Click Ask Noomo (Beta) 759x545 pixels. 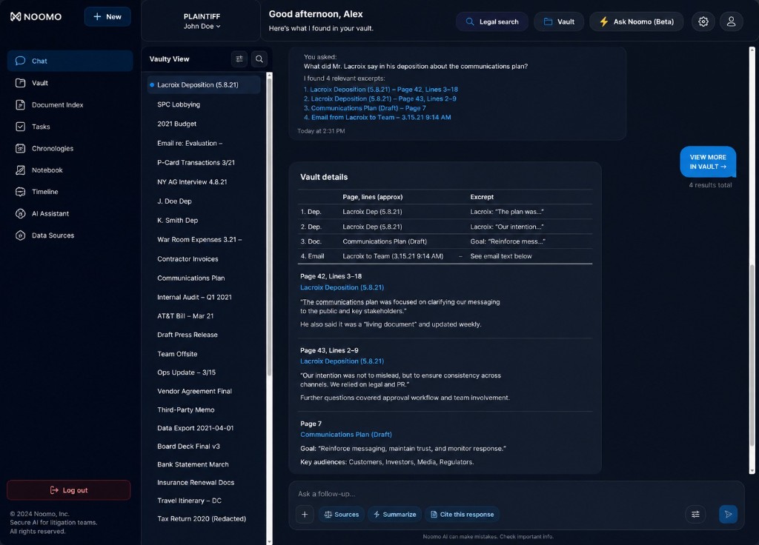[637, 21]
